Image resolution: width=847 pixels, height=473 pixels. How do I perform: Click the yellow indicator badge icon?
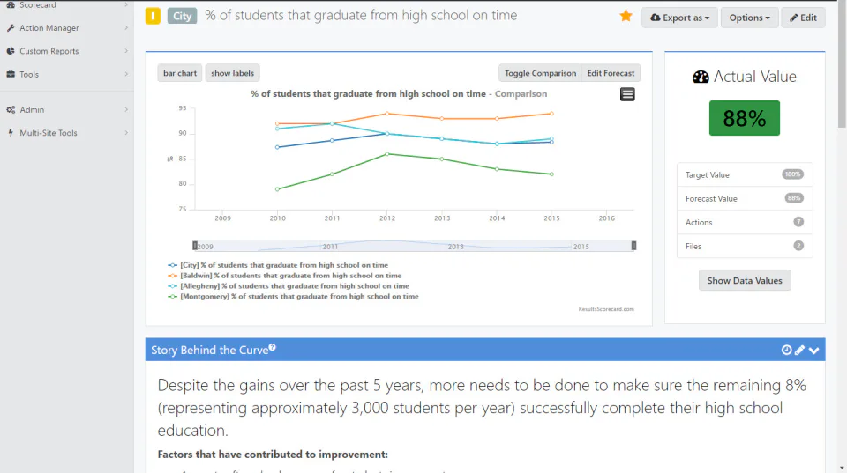tap(153, 16)
